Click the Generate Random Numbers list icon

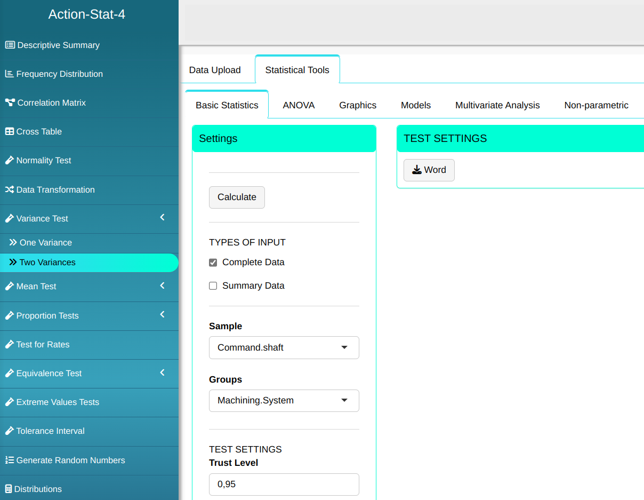pos(9,461)
